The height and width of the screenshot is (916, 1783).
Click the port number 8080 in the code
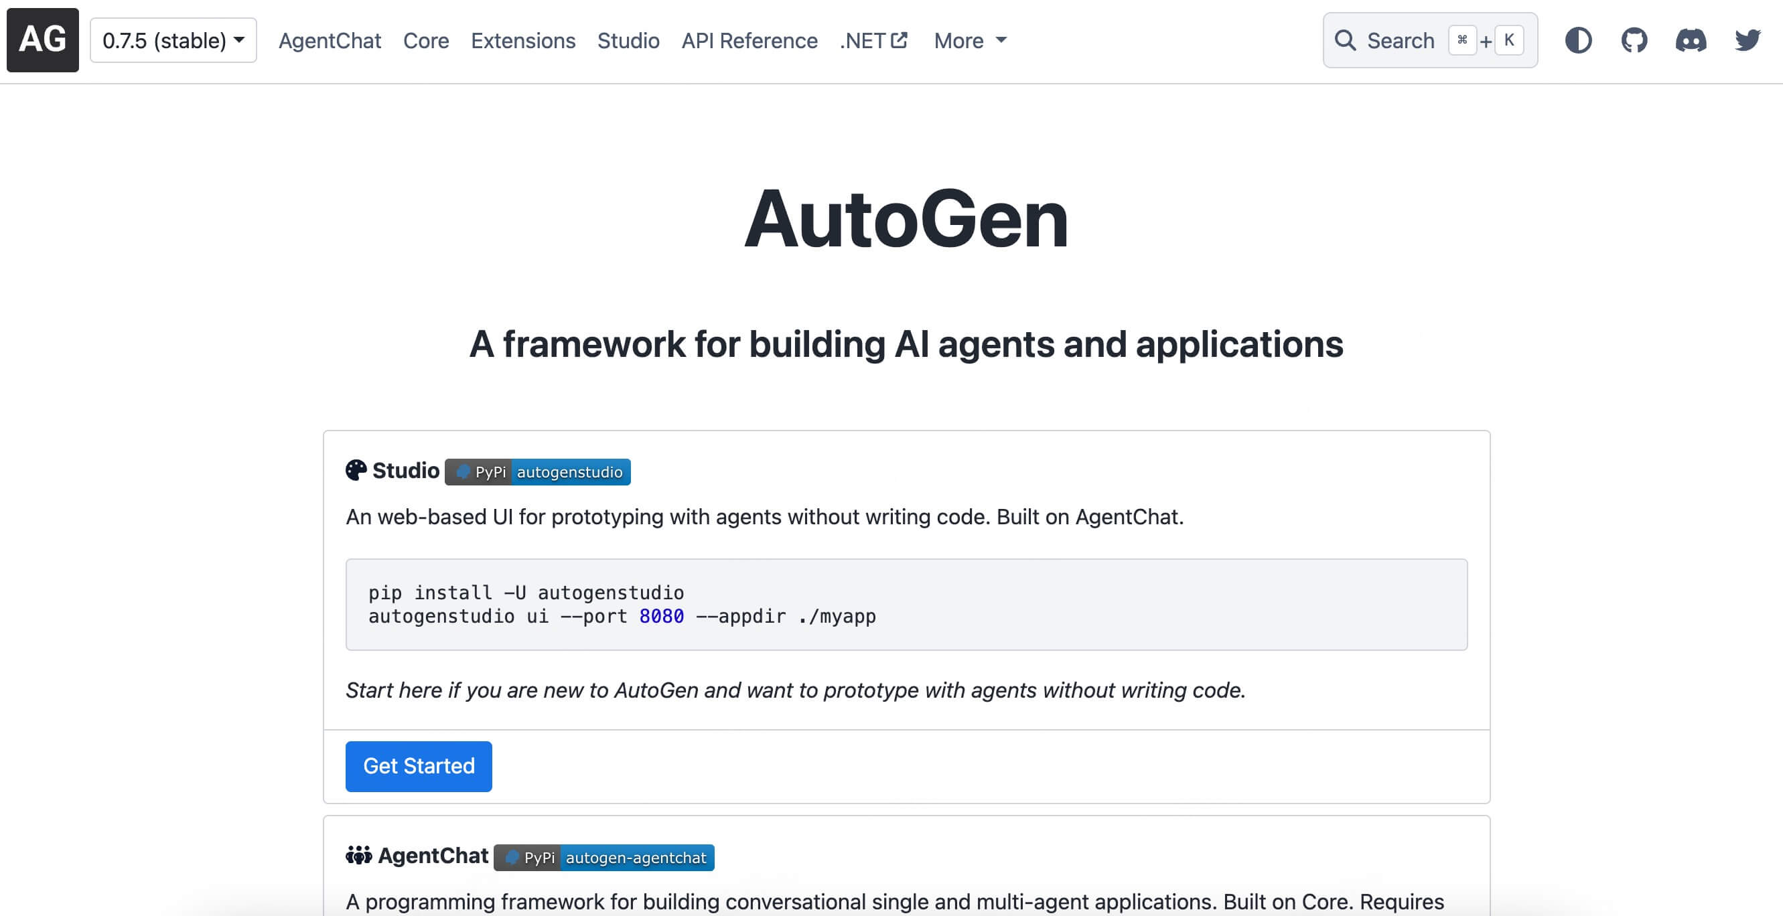tap(661, 617)
